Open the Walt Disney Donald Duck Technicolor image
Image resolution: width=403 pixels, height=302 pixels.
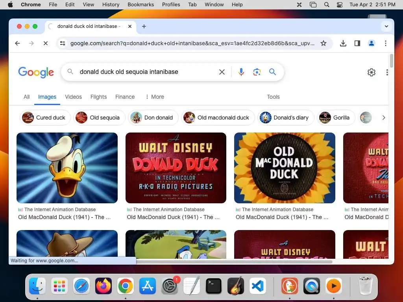tap(176, 168)
